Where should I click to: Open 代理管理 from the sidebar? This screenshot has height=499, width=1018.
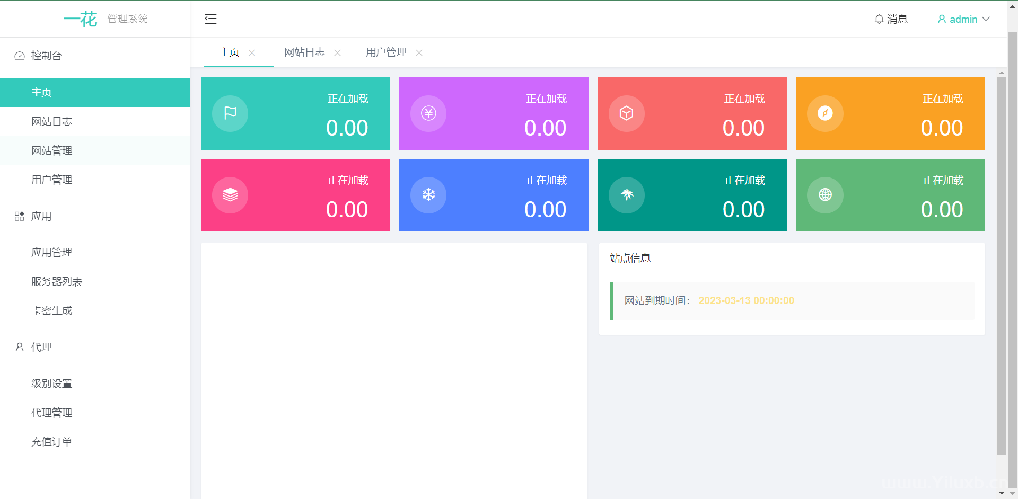point(95,413)
